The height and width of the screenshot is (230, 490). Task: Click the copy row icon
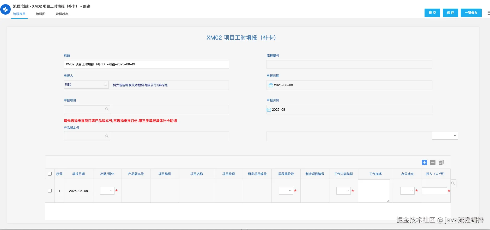coord(441,162)
